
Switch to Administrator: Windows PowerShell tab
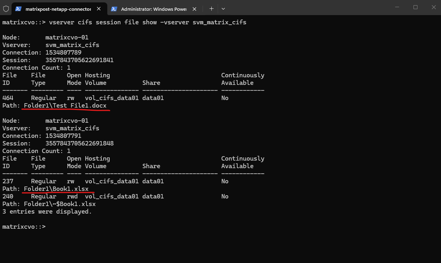click(154, 9)
